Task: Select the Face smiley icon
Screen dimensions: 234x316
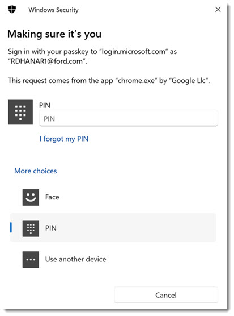Action: [x=31, y=197]
